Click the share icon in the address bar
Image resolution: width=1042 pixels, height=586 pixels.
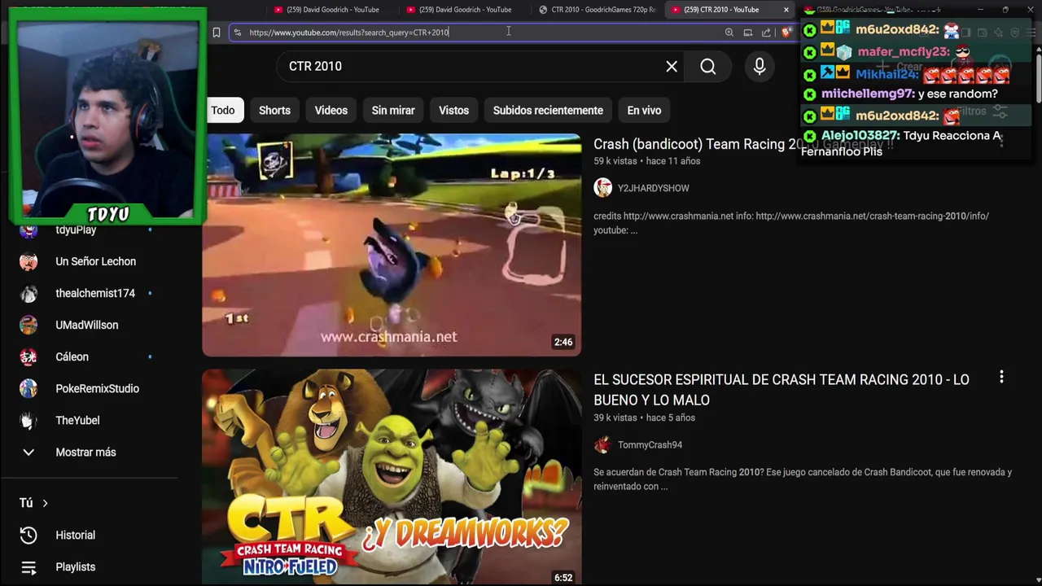pos(766,33)
